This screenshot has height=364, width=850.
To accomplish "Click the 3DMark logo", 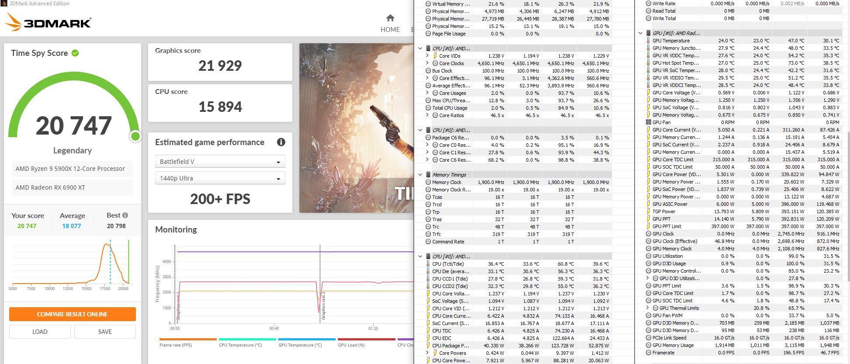I will pos(48,22).
